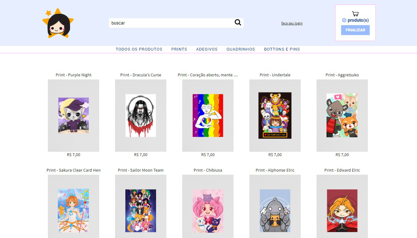Click the R$ 7,00 price under rainbow print
The image size is (417, 238).
208,155
